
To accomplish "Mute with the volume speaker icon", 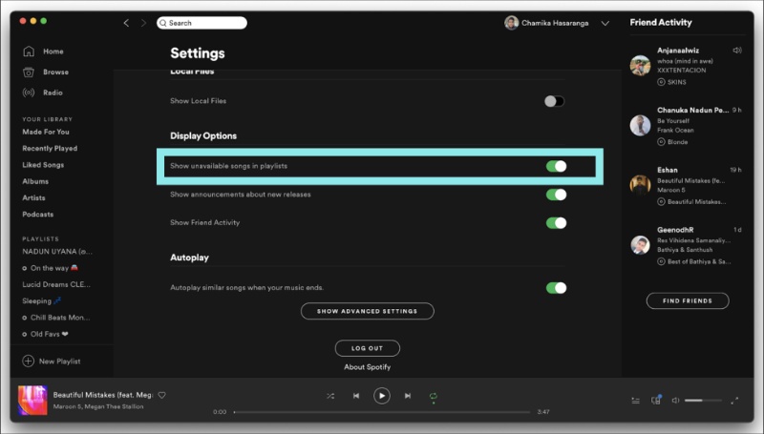I will pyautogui.click(x=675, y=401).
